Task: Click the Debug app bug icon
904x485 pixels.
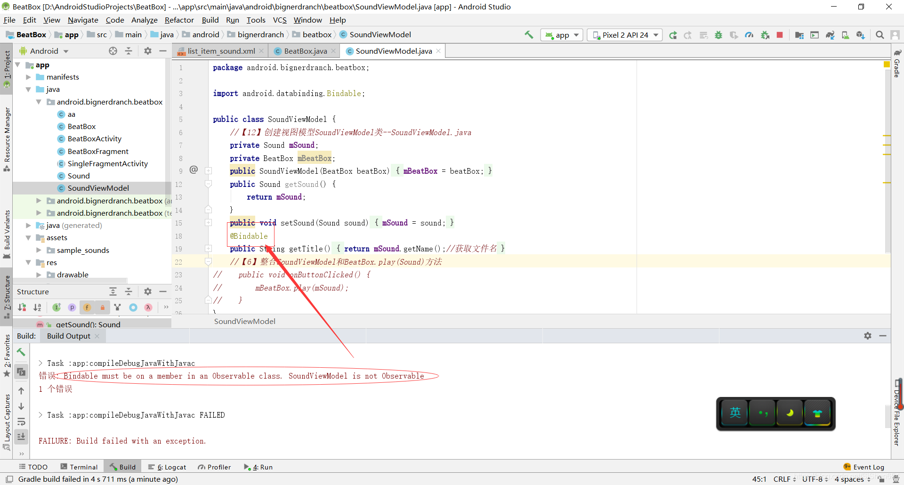Action: coord(718,35)
